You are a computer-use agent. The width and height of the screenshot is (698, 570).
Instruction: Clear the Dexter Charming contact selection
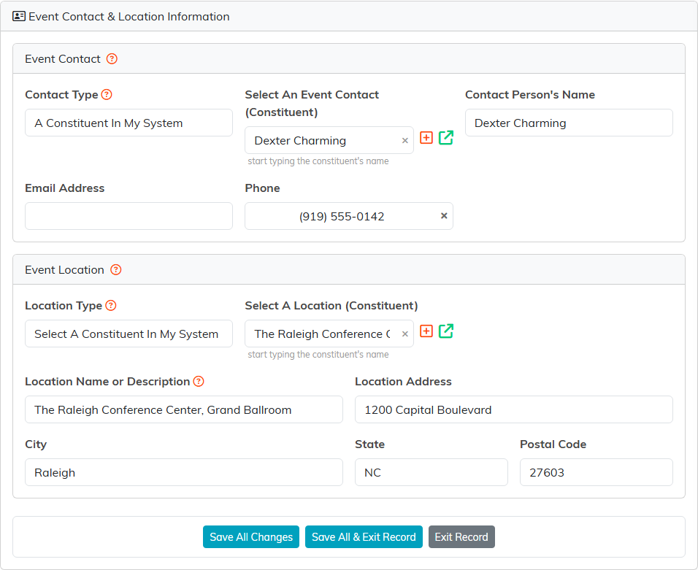click(404, 141)
